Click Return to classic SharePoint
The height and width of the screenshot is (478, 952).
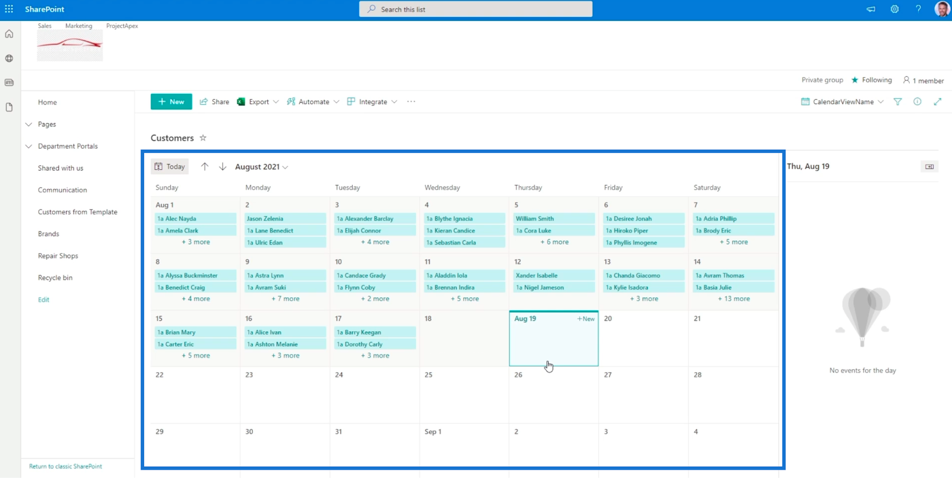point(65,467)
